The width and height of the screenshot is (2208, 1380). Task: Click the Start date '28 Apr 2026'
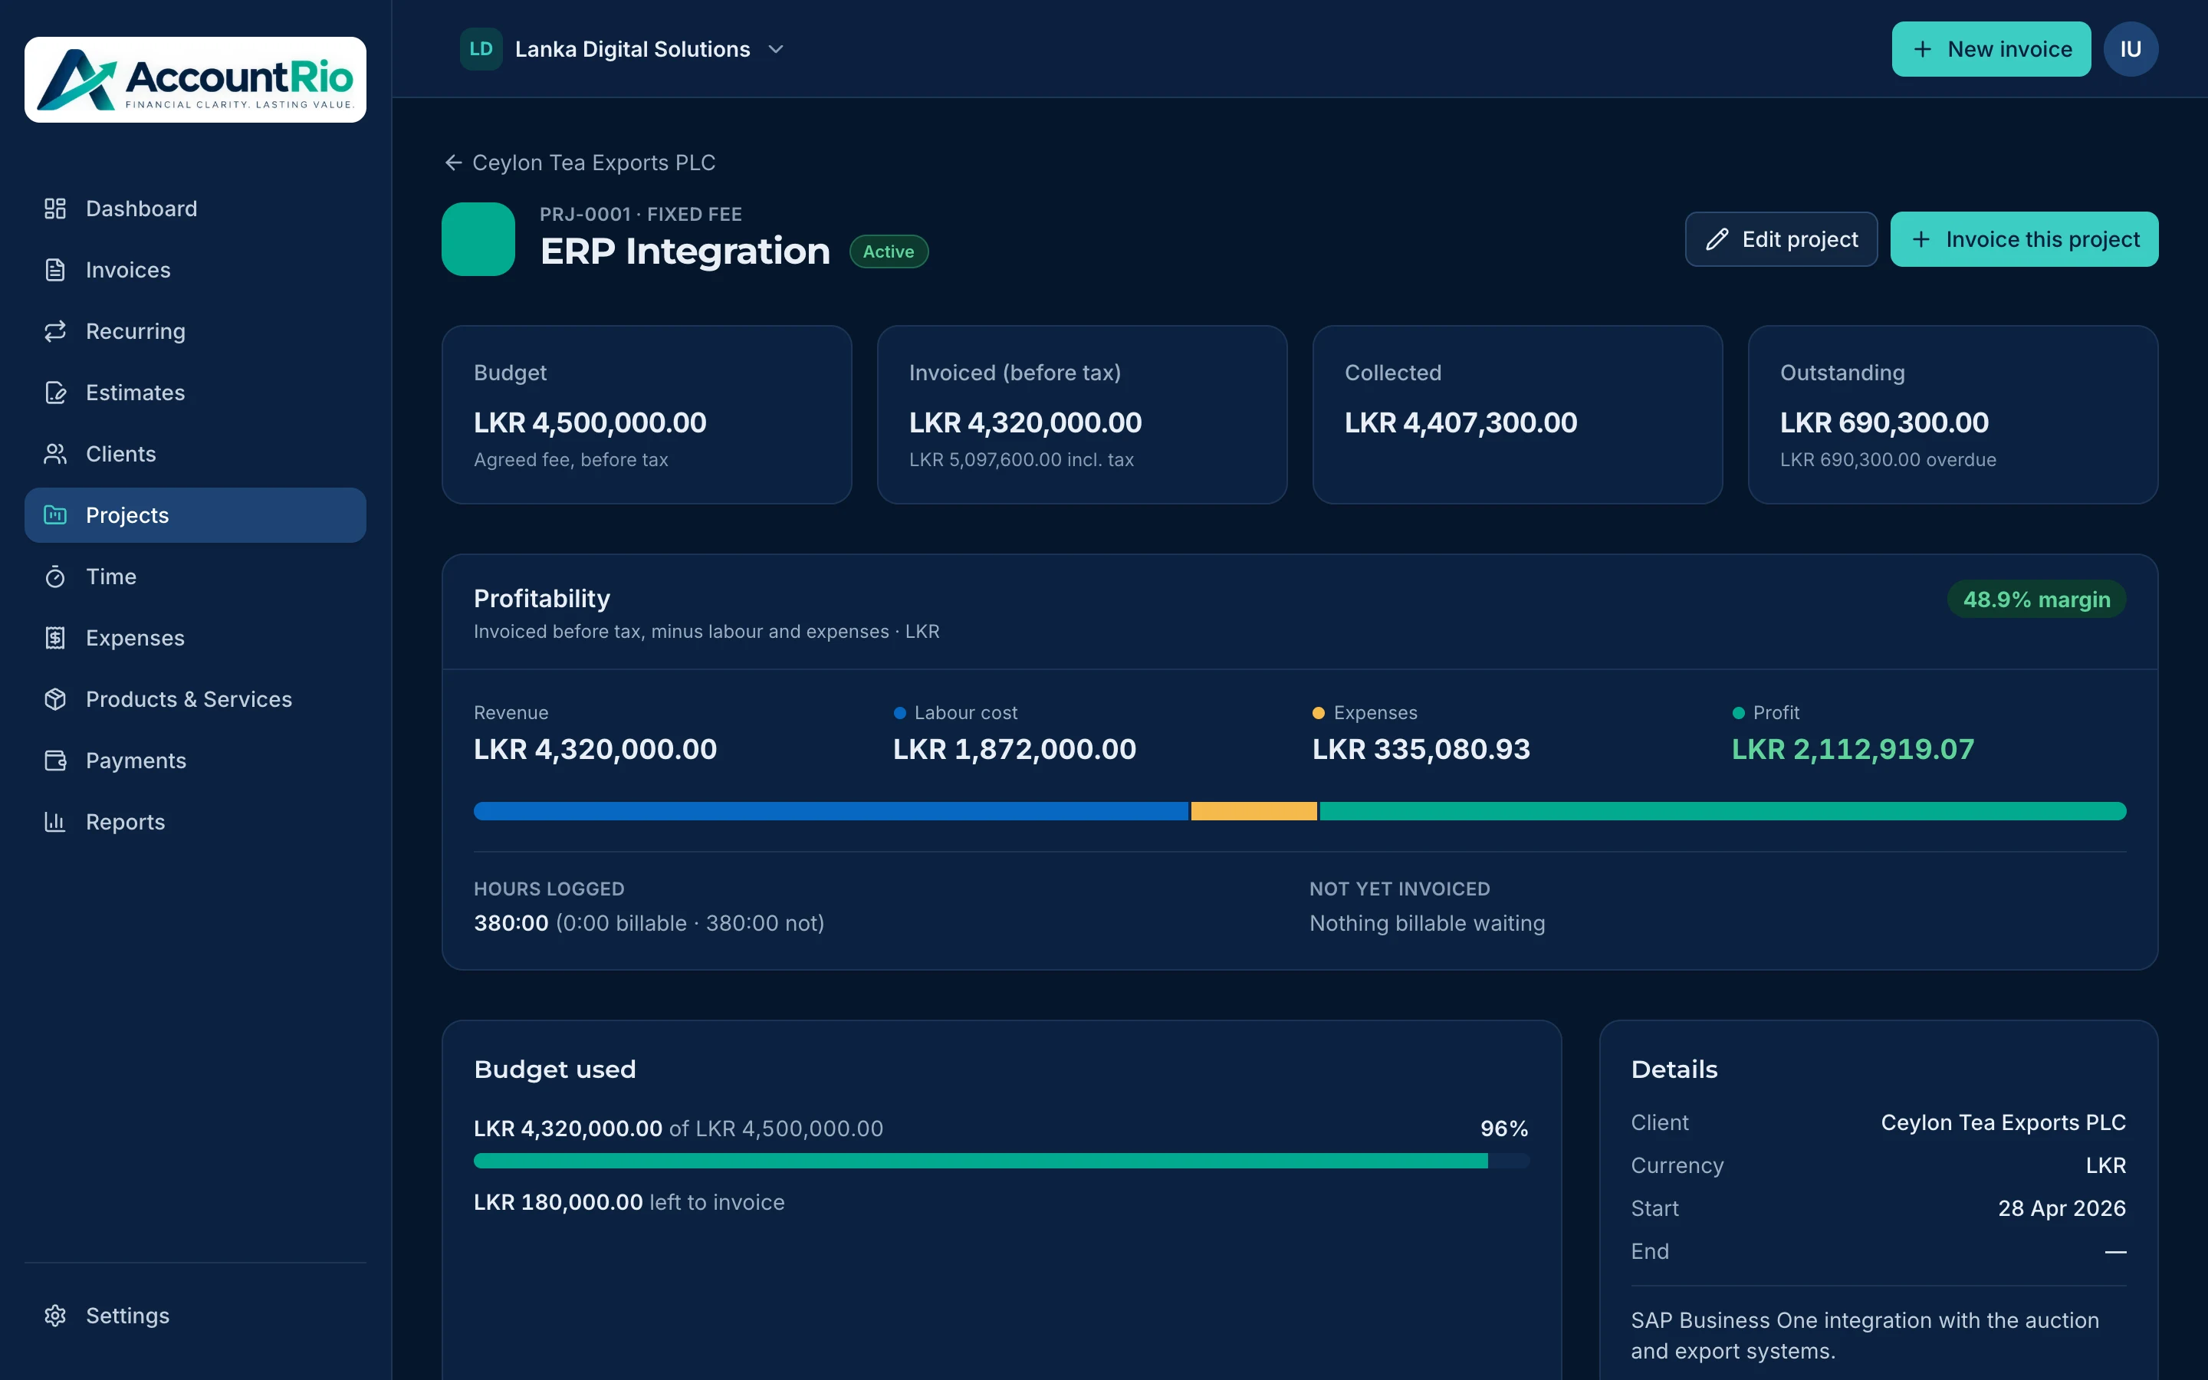pos(2061,1208)
